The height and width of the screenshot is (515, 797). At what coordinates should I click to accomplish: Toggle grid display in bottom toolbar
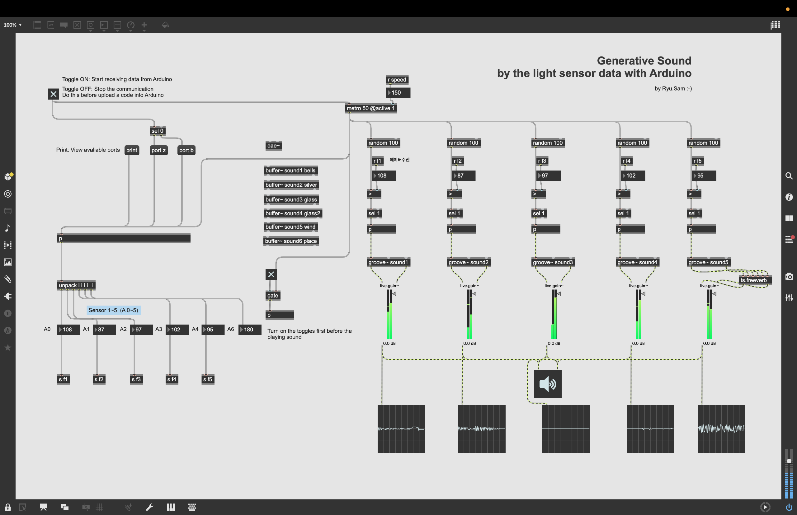(99, 507)
